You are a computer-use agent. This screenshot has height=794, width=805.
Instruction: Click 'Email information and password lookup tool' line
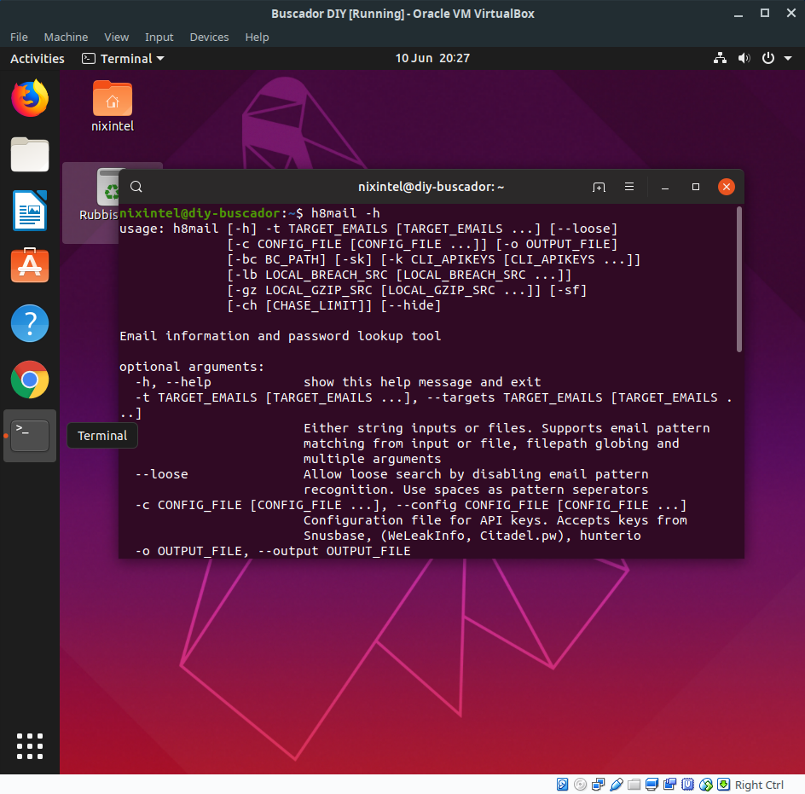click(281, 336)
